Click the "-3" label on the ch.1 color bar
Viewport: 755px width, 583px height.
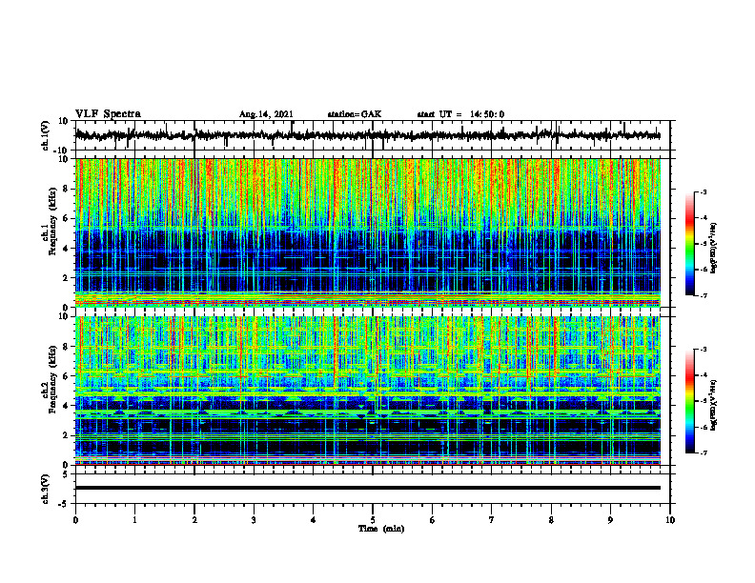[x=704, y=192]
